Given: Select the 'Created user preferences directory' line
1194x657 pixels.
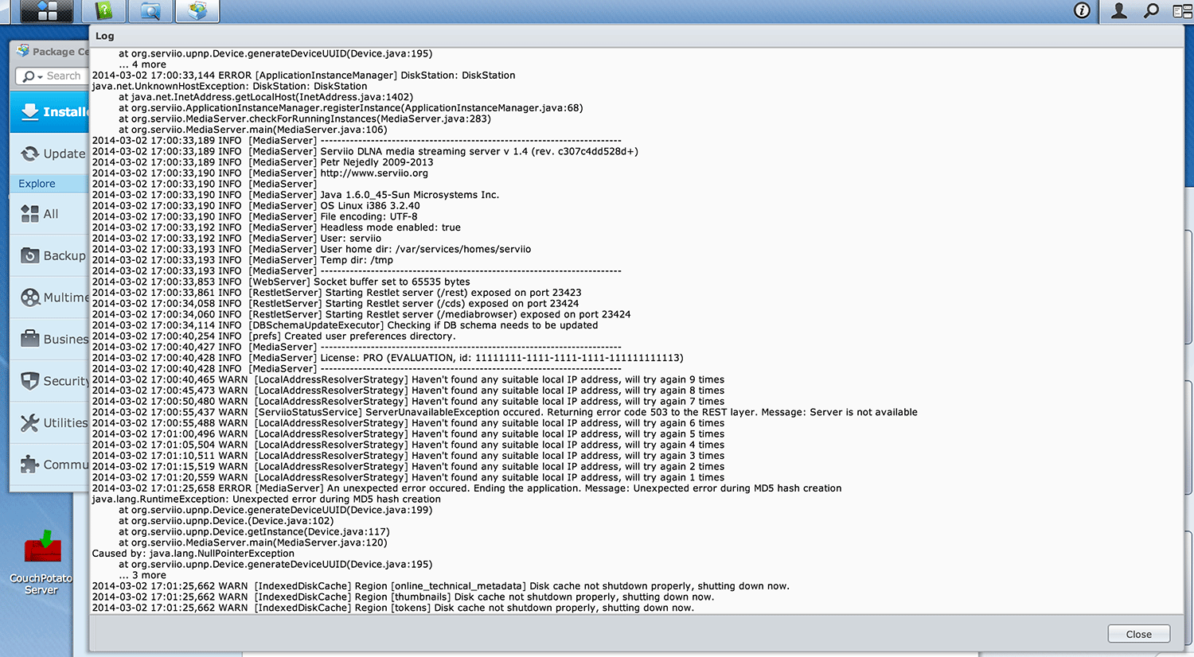Looking at the screenshot, I should click(x=274, y=336).
